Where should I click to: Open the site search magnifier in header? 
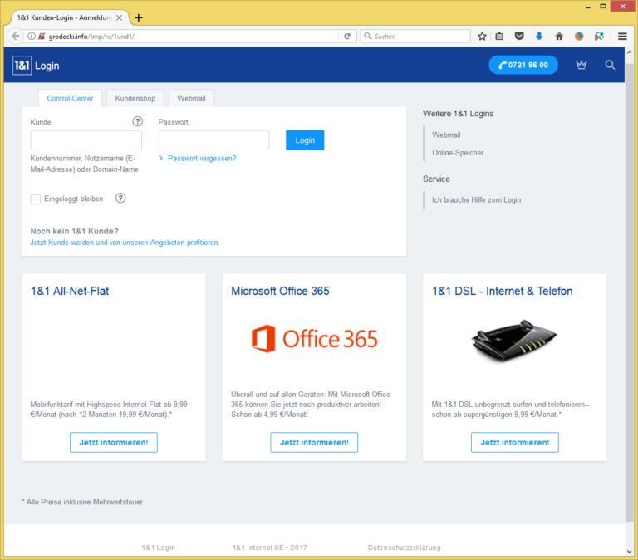610,65
